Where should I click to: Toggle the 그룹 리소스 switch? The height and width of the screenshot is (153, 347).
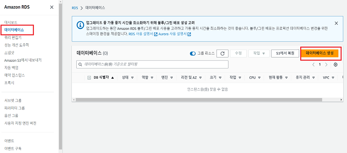point(193,53)
